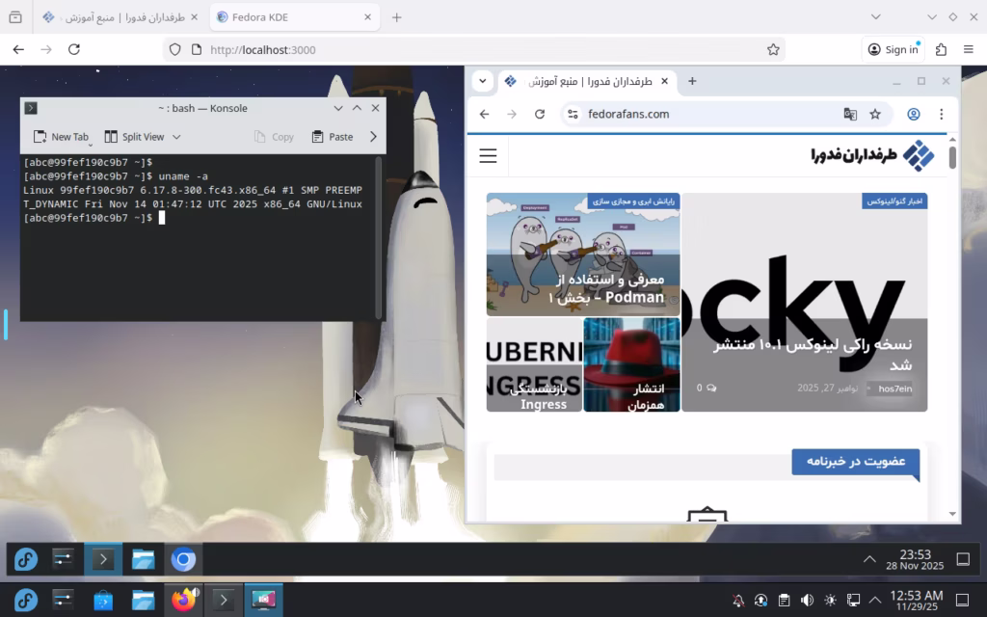This screenshot has height=617, width=987.
Task: Open Chrome's three-dot menu
Action: tap(942, 114)
